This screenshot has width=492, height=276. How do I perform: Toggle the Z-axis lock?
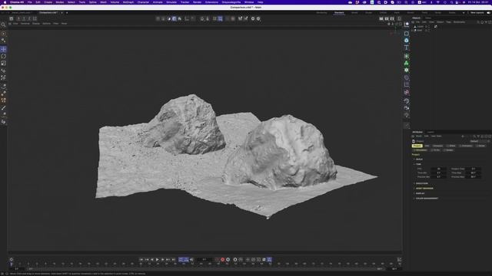click(29, 18)
